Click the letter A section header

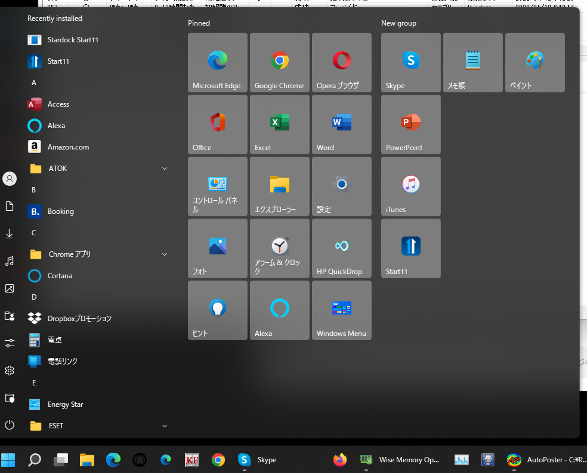(34, 83)
